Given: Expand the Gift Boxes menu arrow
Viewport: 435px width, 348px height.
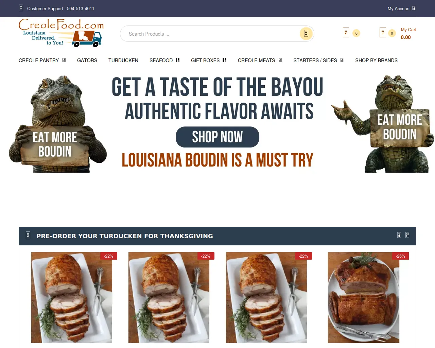Looking at the screenshot, I should coord(224,60).
